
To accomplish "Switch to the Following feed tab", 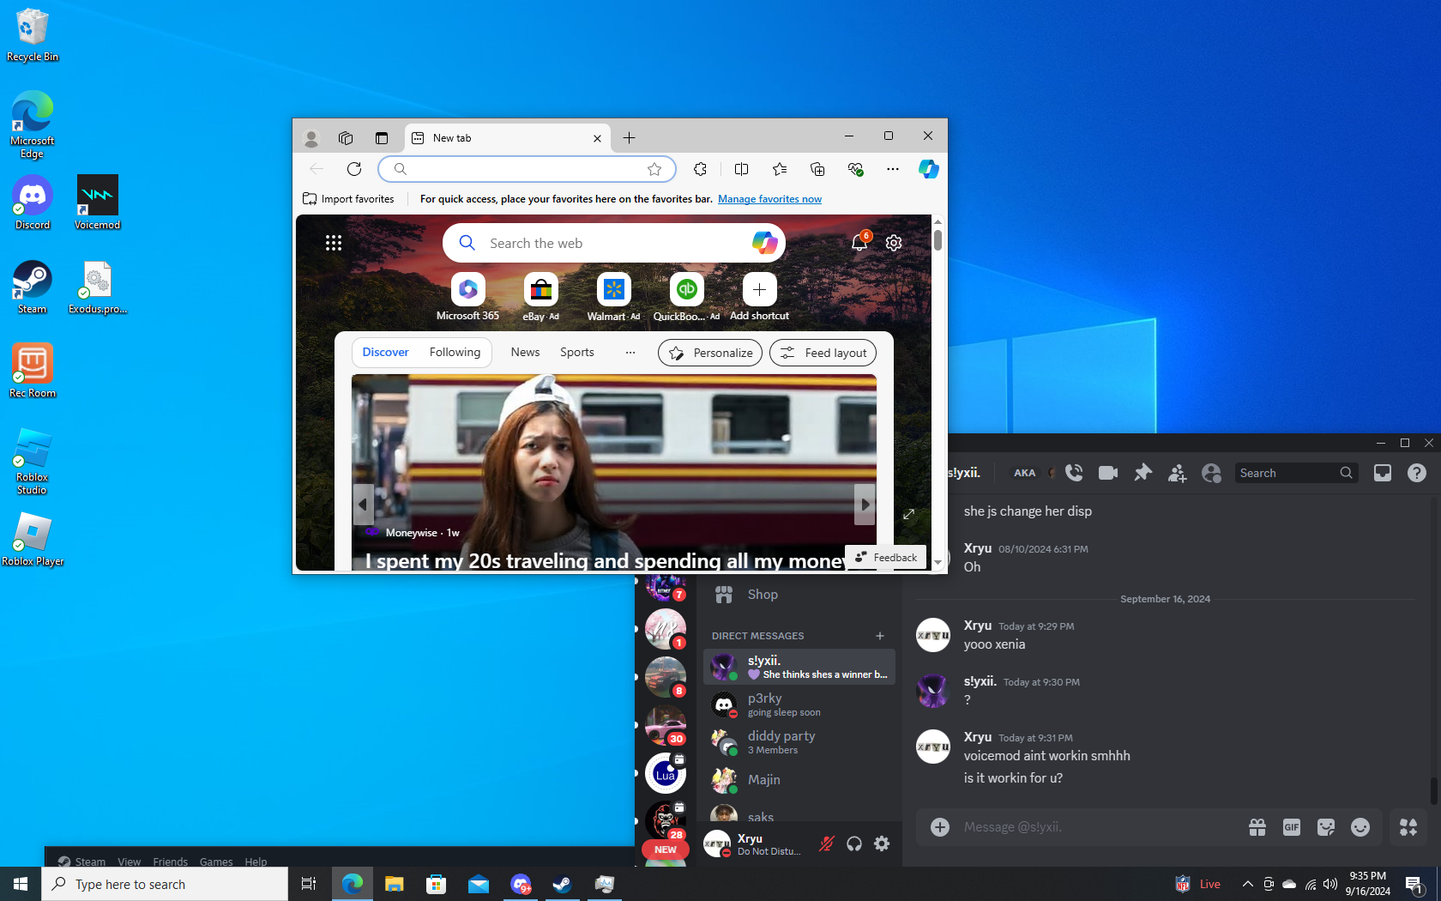I will coord(455,353).
